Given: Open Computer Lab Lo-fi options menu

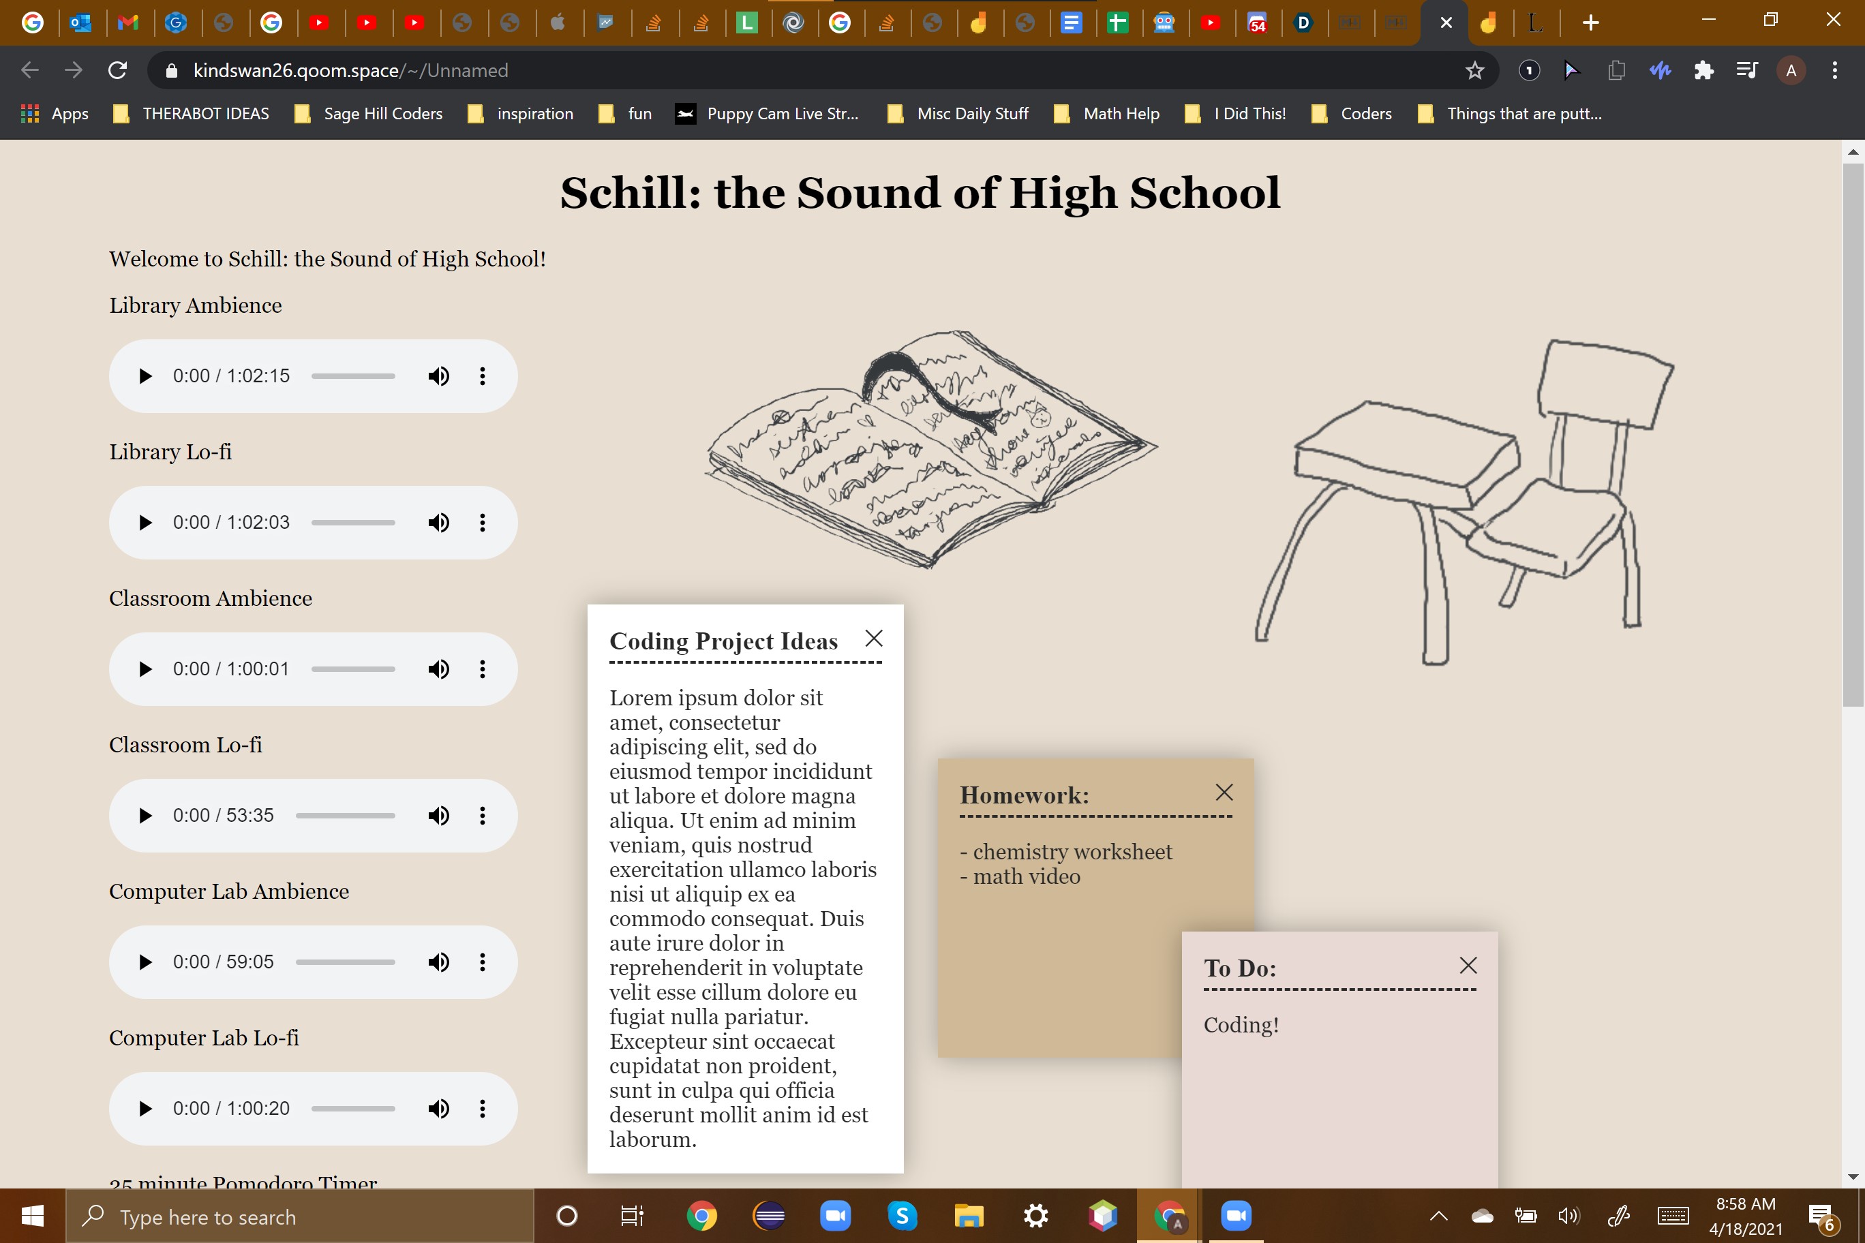Looking at the screenshot, I should click(x=482, y=1108).
